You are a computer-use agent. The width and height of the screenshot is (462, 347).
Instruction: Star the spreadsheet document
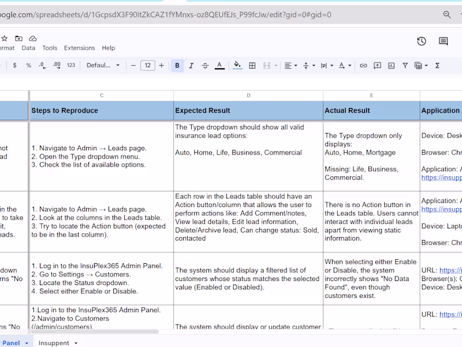point(5,38)
